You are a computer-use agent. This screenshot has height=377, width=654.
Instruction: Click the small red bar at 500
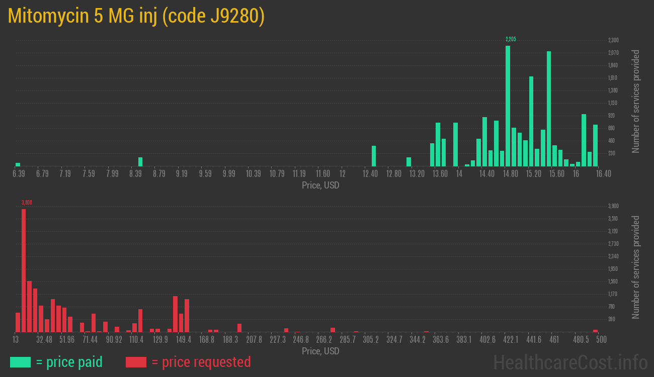tap(596, 331)
